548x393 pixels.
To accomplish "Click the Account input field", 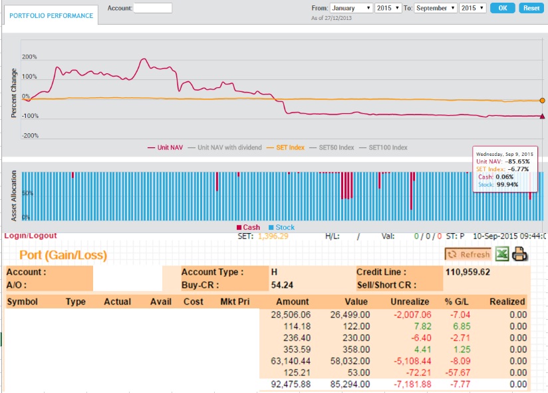I will pos(153,8).
